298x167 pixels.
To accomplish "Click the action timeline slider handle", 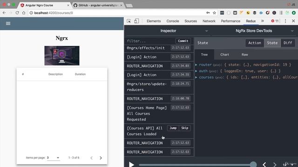I will point(253,164).
